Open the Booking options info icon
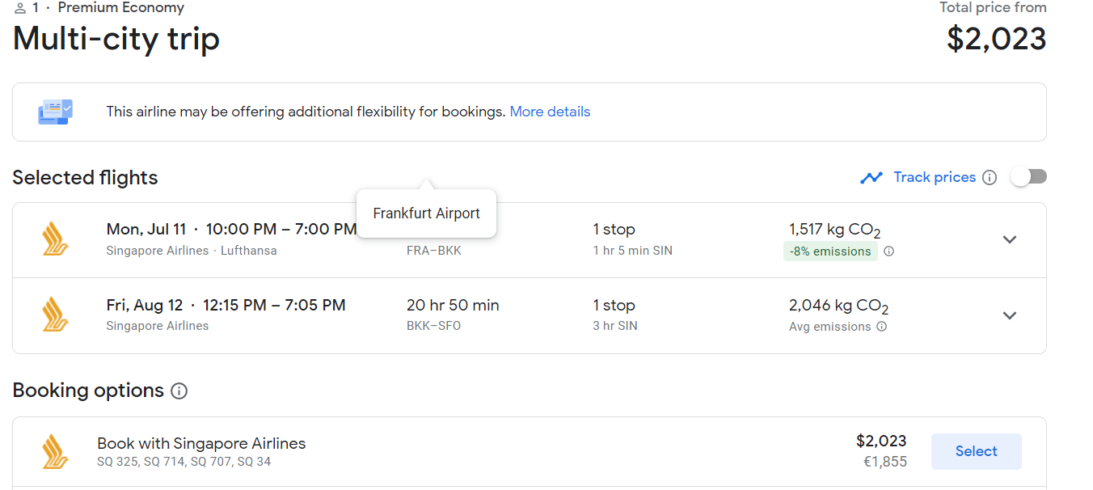The image size is (1093, 490). [179, 391]
